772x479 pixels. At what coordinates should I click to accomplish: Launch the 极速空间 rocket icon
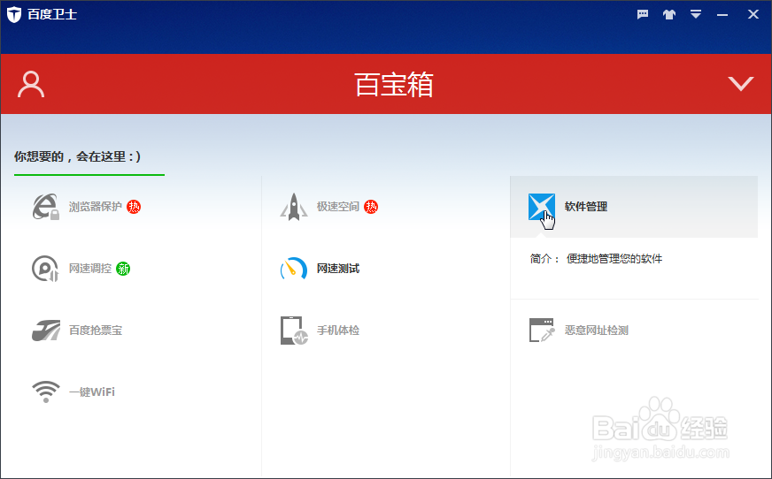click(294, 207)
